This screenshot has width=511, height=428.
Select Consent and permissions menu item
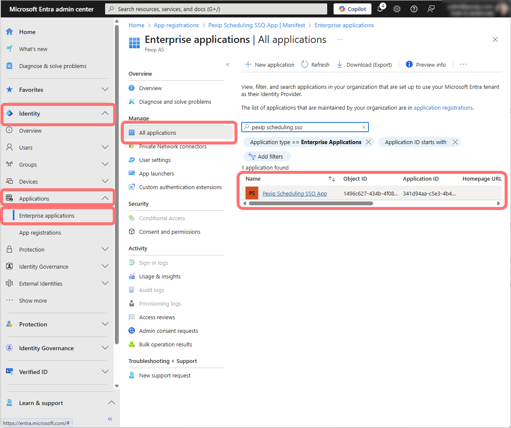pyautogui.click(x=169, y=232)
